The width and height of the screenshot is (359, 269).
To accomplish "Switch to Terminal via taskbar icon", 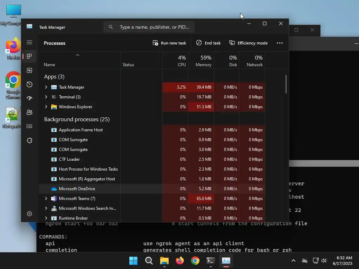I will pos(210,261).
